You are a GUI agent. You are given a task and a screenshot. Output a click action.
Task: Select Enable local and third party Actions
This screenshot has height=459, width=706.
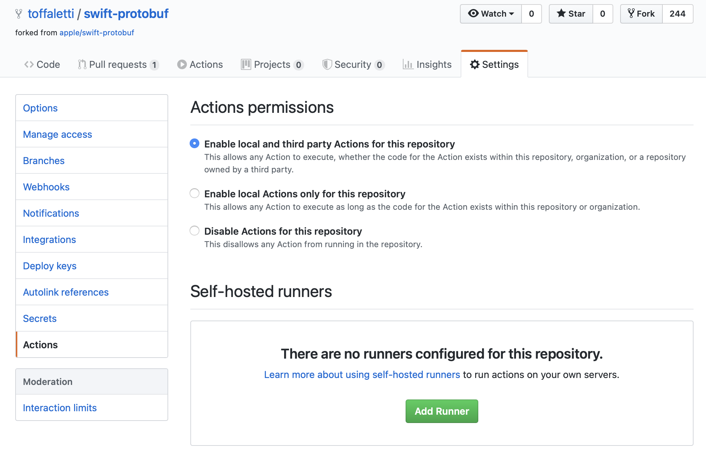195,143
